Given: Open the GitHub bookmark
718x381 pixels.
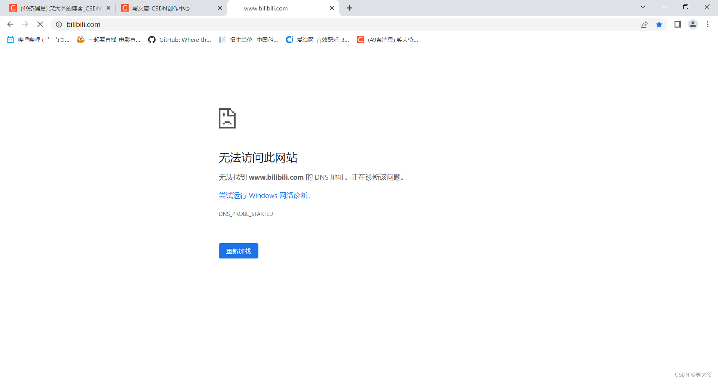Looking at the screenshot, I should pos(179,40).
